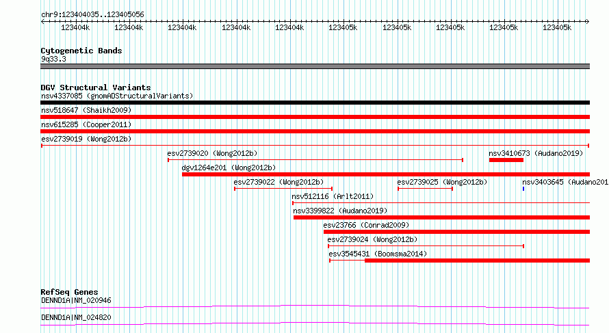Click the thin red line of esv2739025

pyautogui.click(x=426, y=189)
